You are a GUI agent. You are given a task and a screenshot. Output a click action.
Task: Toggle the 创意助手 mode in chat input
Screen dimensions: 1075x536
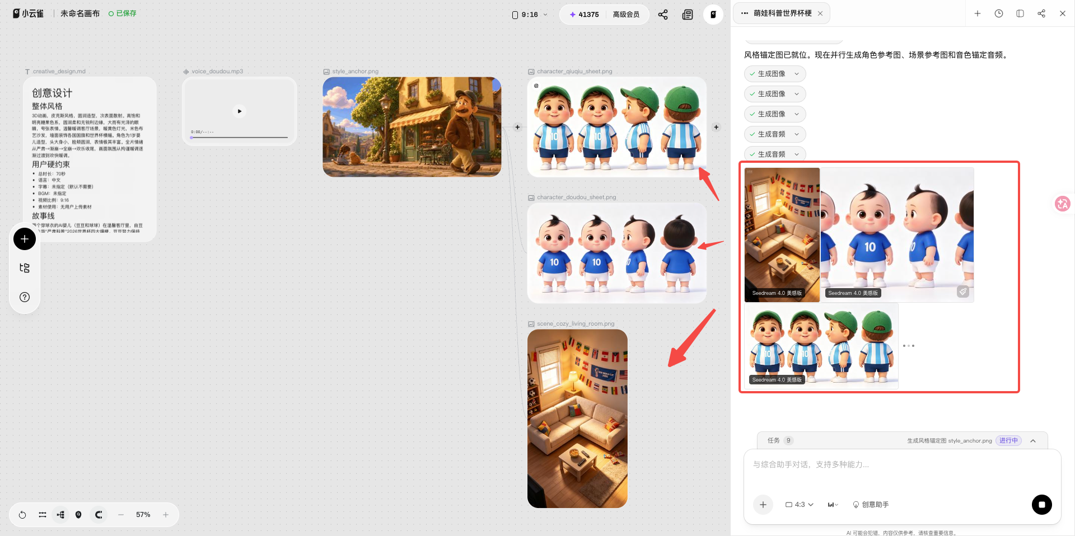tap(871, 505)
